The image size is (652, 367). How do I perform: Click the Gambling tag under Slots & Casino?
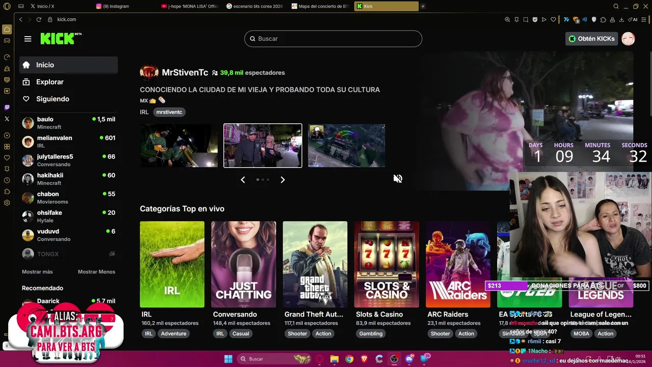[x=371, y=333]
